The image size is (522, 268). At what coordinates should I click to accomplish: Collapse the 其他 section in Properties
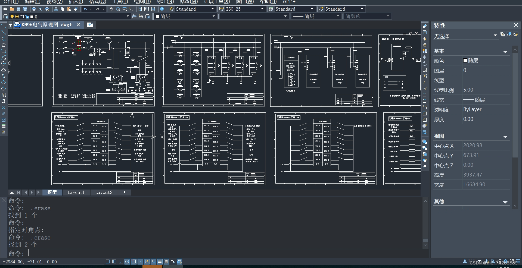click(505, 202)
